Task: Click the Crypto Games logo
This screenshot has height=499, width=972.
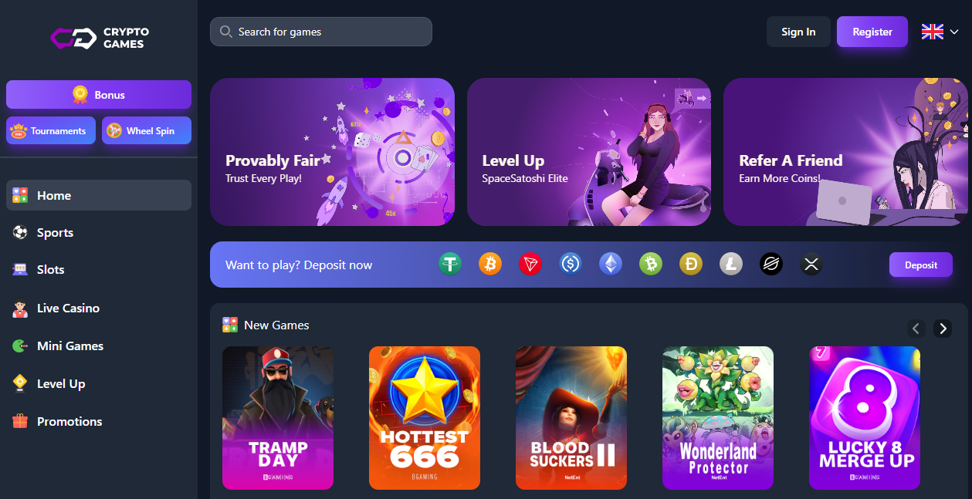Action: pos(100,38)
